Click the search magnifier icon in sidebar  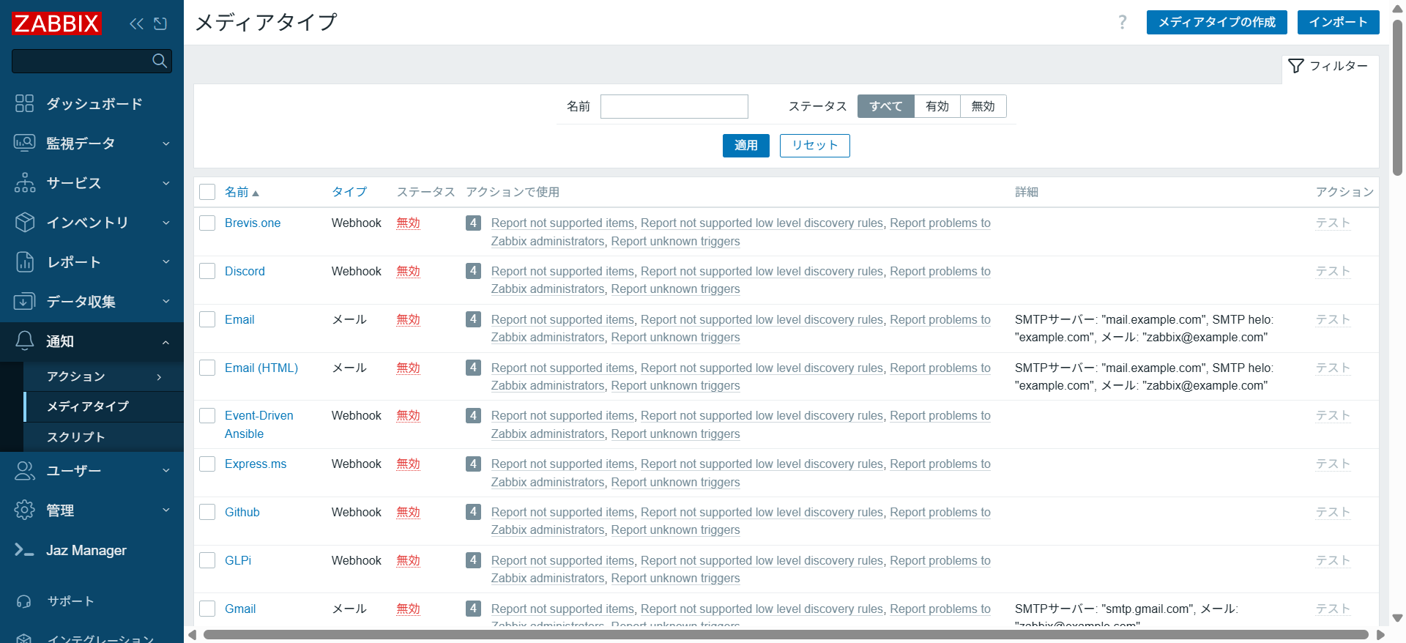160,61
